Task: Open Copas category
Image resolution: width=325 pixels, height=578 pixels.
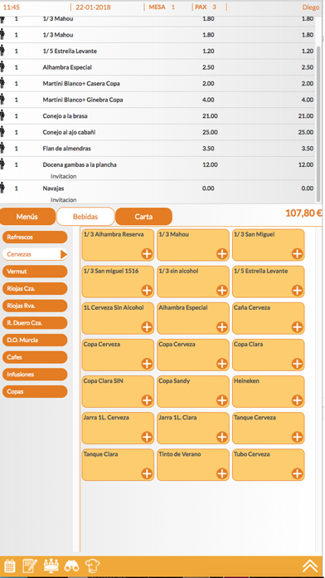Action: coord(35,391)
